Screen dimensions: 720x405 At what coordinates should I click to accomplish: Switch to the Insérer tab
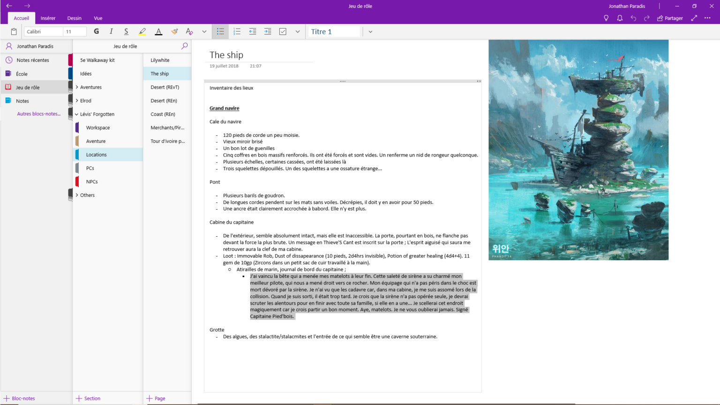point(48,18)
